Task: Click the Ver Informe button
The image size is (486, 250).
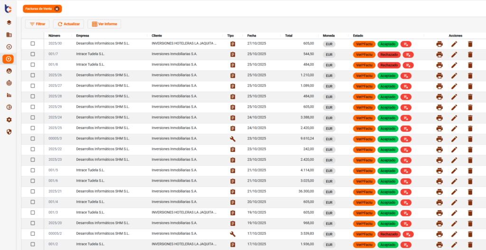Action: 104,24
